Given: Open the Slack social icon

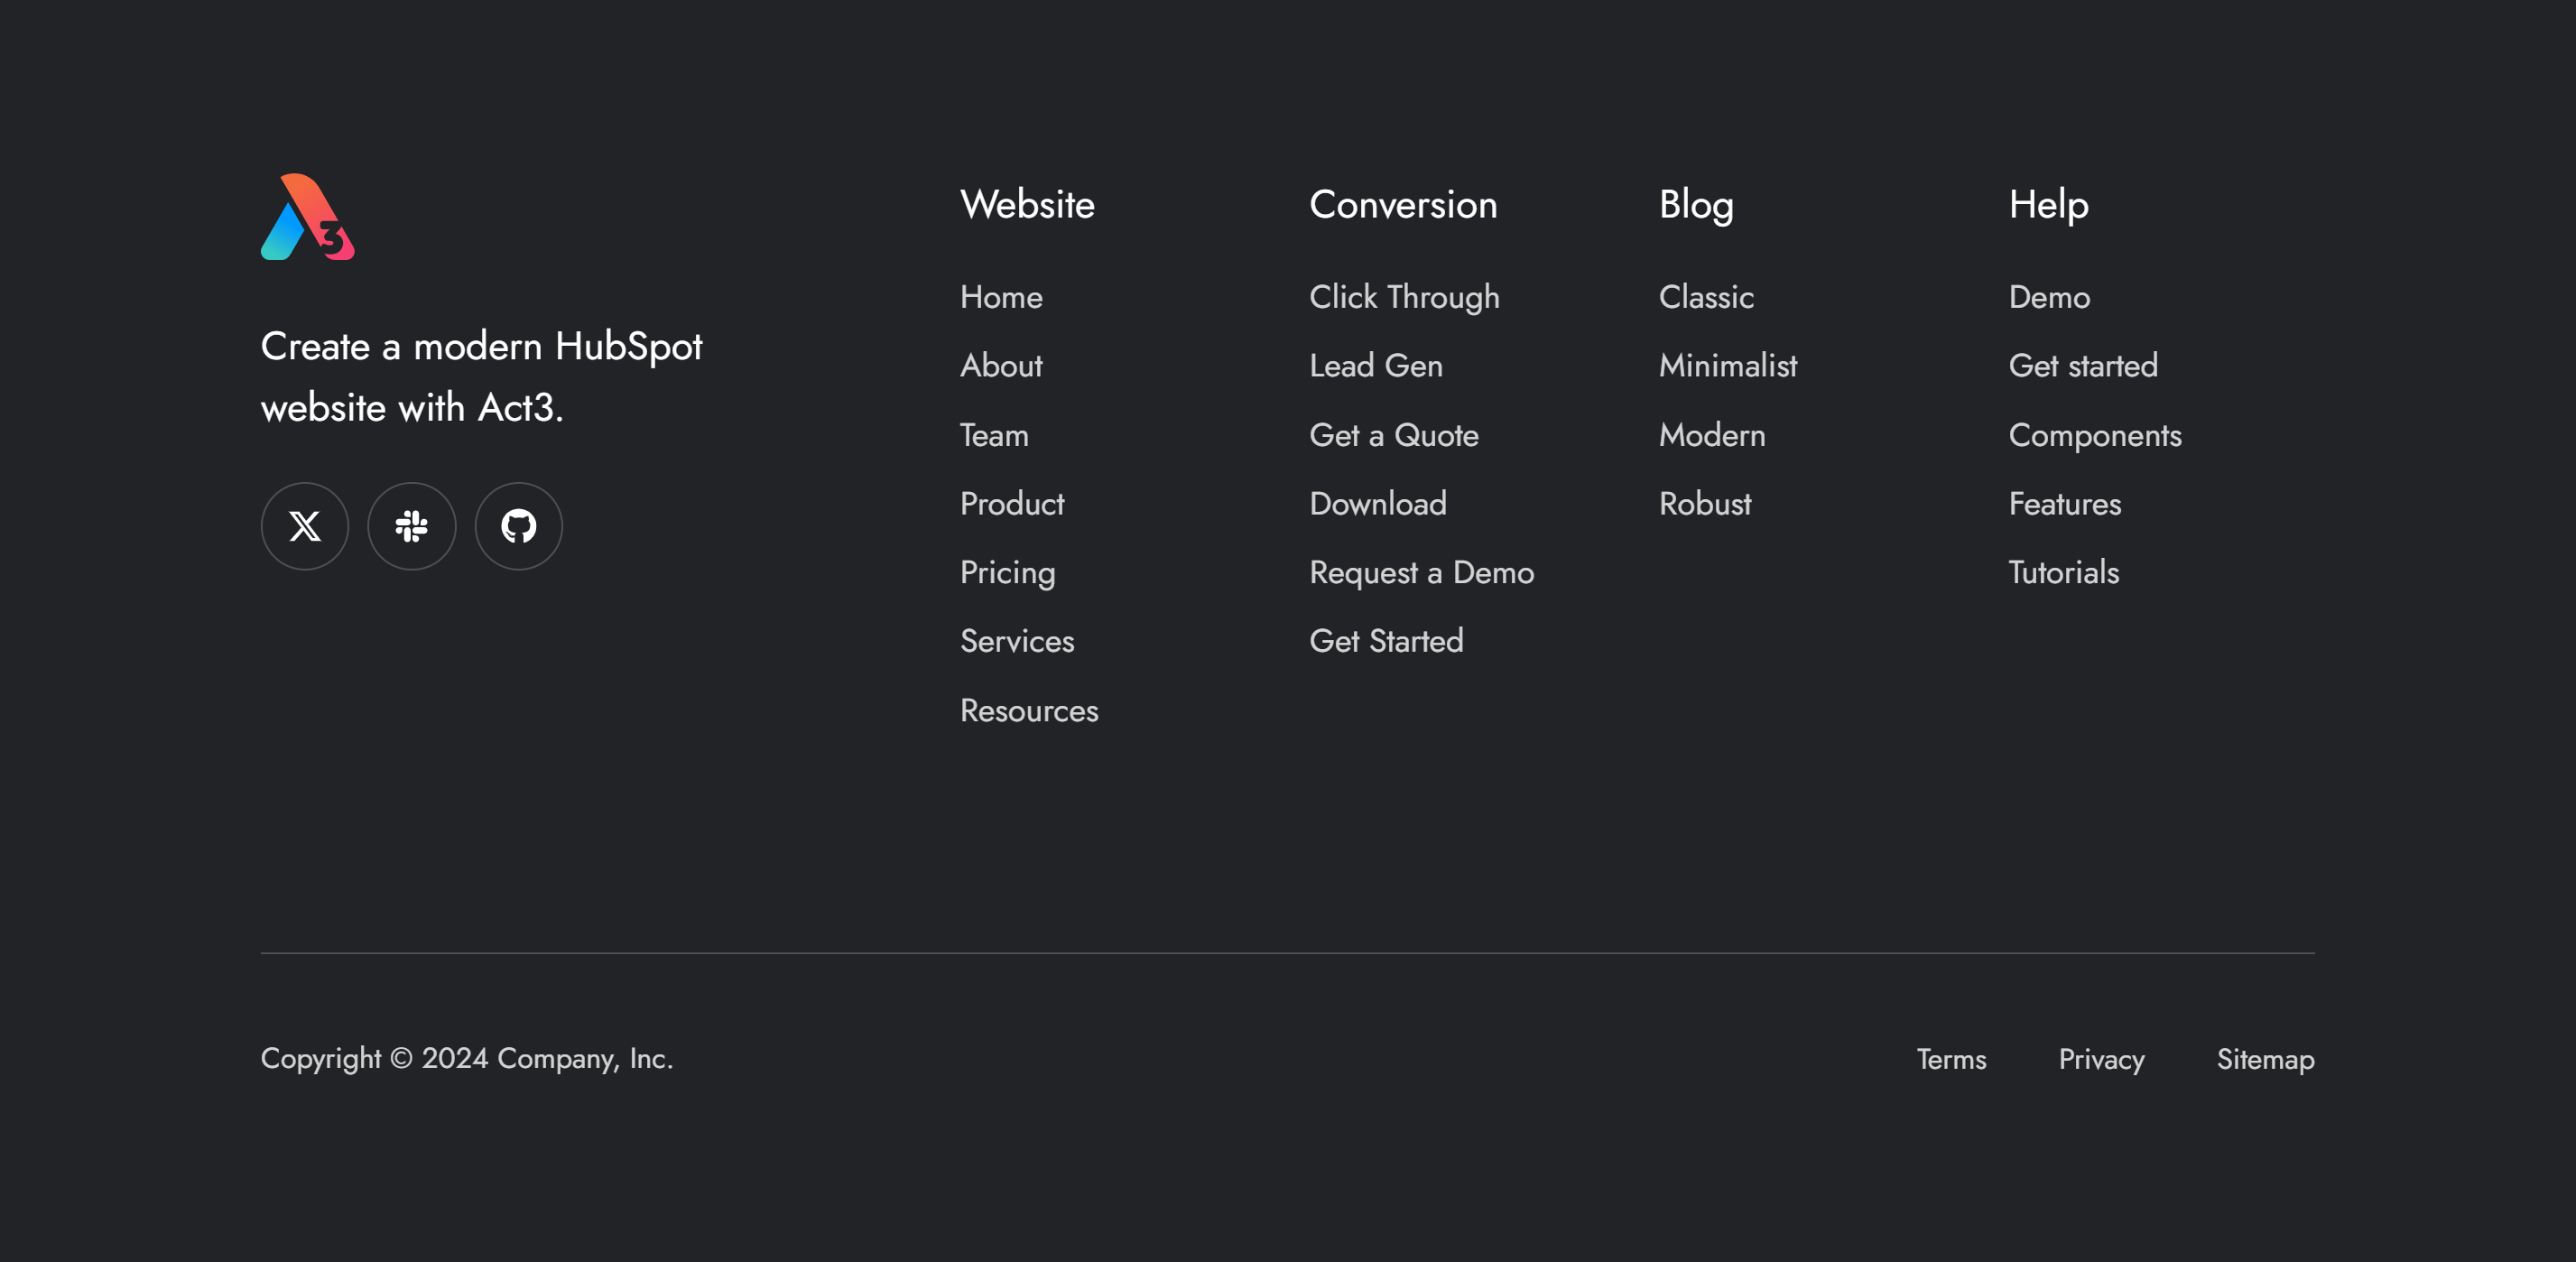Looking at the screenshot, I should [x=411, y=526].
